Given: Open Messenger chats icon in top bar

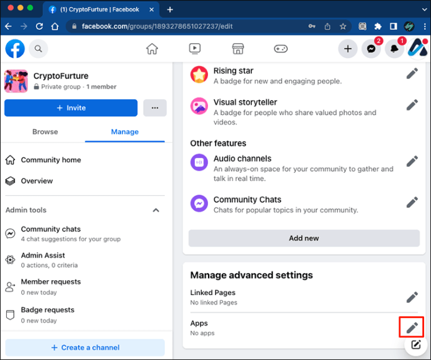Looking at the screenshot, I should (371, 49).
